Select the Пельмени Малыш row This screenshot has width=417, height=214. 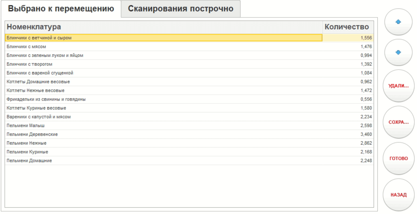[x=26, y=125]
